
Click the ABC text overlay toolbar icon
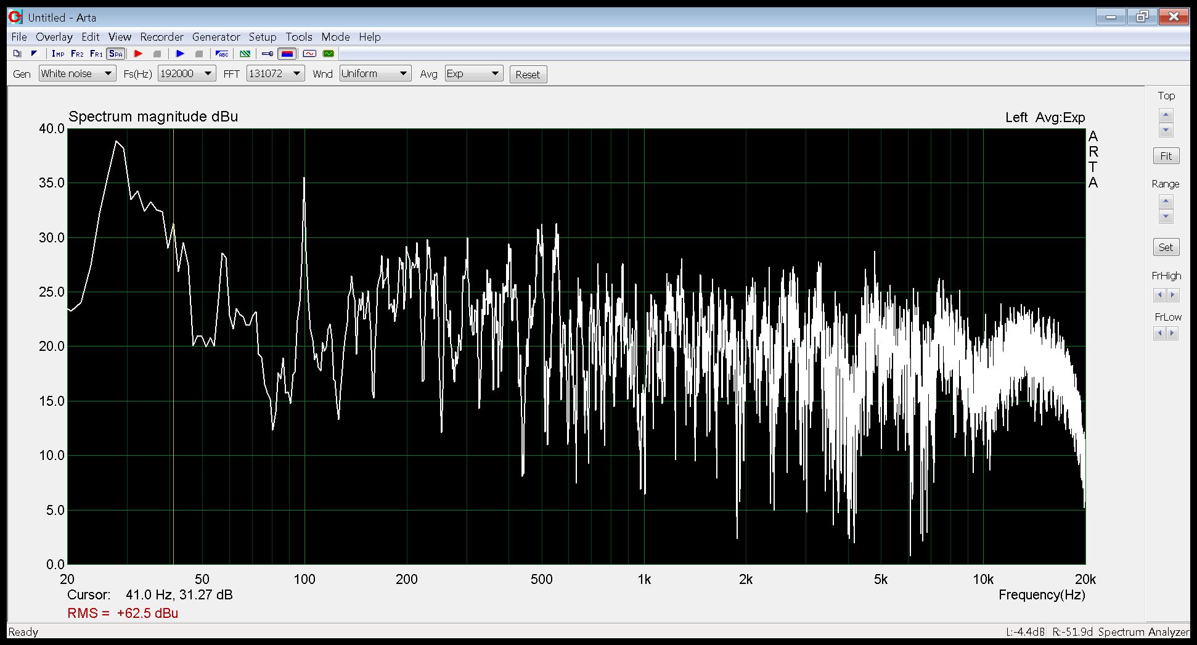click(x=222, y=54)
